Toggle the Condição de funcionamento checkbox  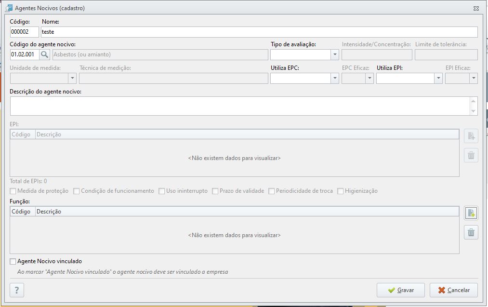click(x=76, y=191)
